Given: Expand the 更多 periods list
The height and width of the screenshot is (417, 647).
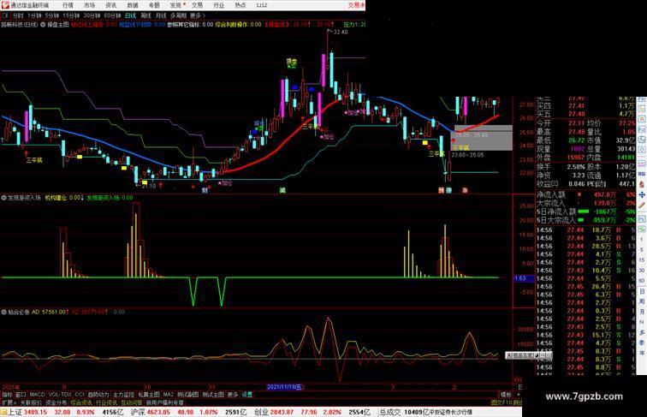Looking at the screenshot, I should (197, 15).
